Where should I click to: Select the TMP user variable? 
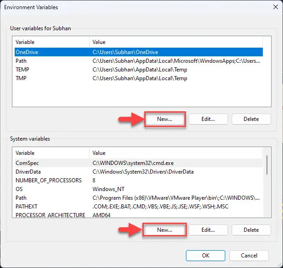[x=139, y=78]
